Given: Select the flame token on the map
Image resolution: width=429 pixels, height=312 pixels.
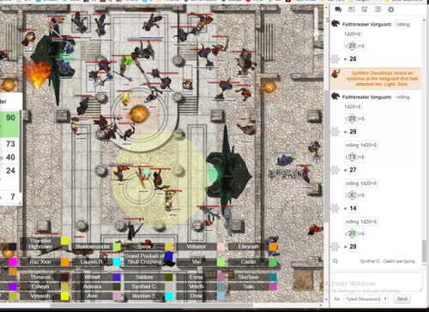Looking at the screenshot, I should (37, 74).
